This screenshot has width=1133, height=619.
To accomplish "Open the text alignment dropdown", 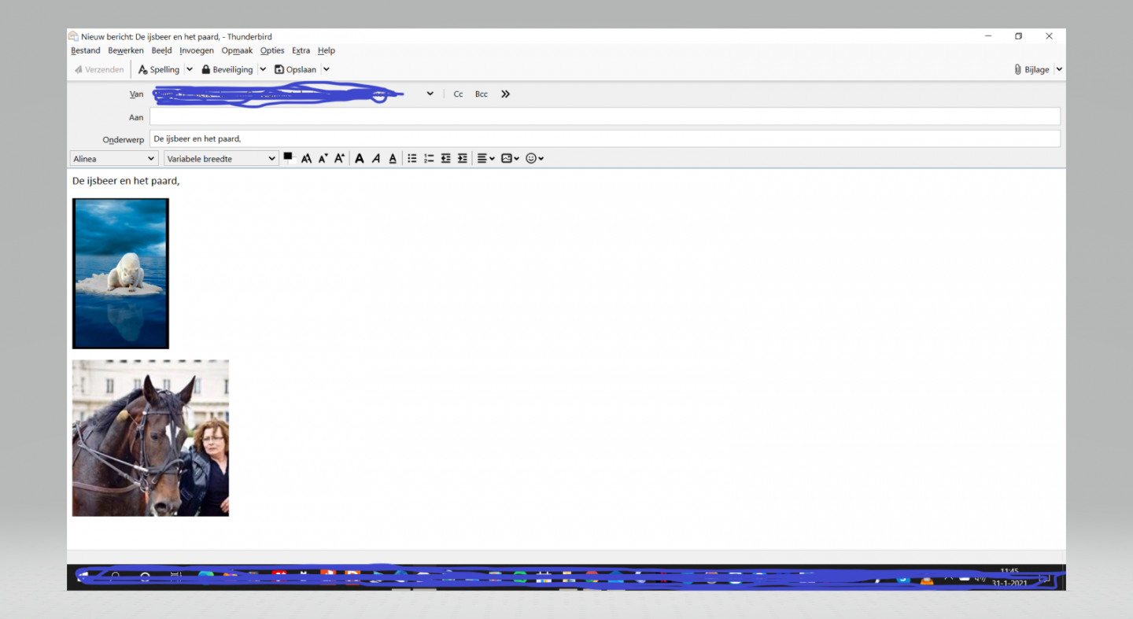I will click(485, 158).
